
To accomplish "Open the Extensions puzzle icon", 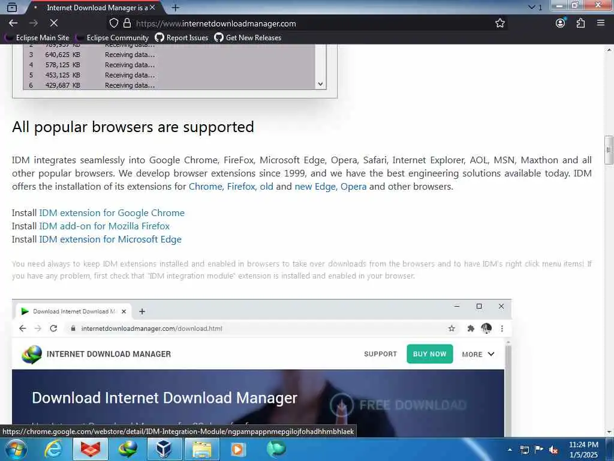I will 580,23.
